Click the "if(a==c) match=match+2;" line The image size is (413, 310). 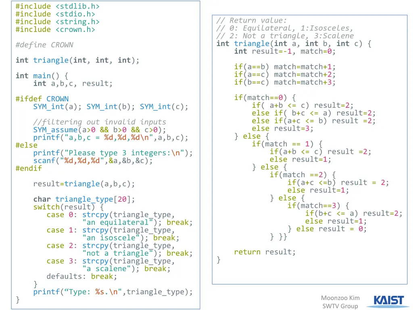click(x=285, y=74)
